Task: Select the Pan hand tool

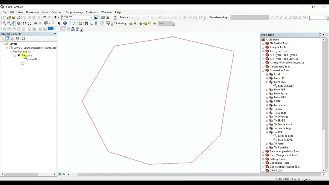Action: [x=14, y=23]
